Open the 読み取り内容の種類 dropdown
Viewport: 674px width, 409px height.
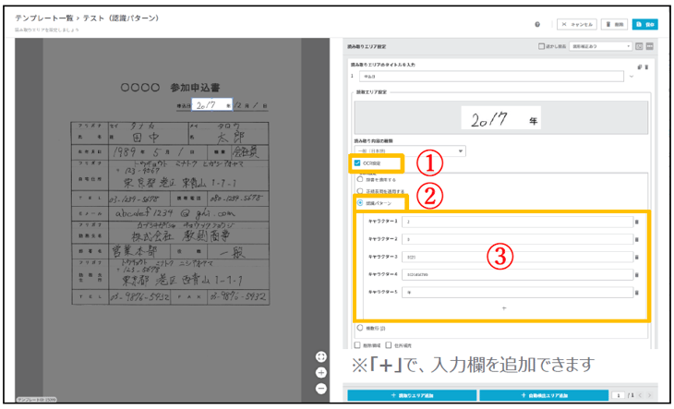407,150
